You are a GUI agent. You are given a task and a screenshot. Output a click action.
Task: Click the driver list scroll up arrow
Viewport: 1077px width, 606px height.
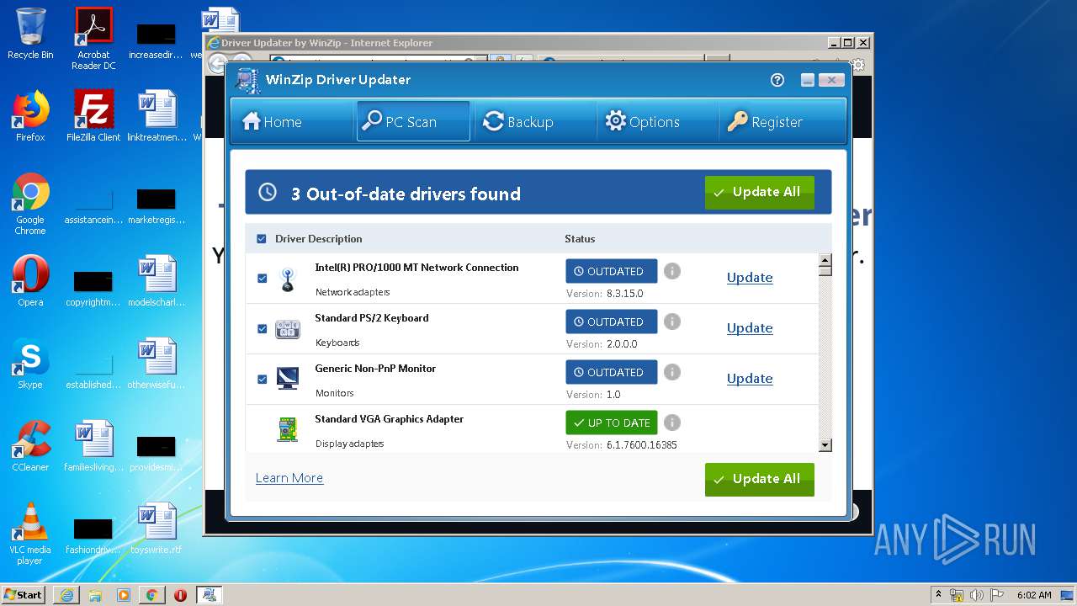825,260
